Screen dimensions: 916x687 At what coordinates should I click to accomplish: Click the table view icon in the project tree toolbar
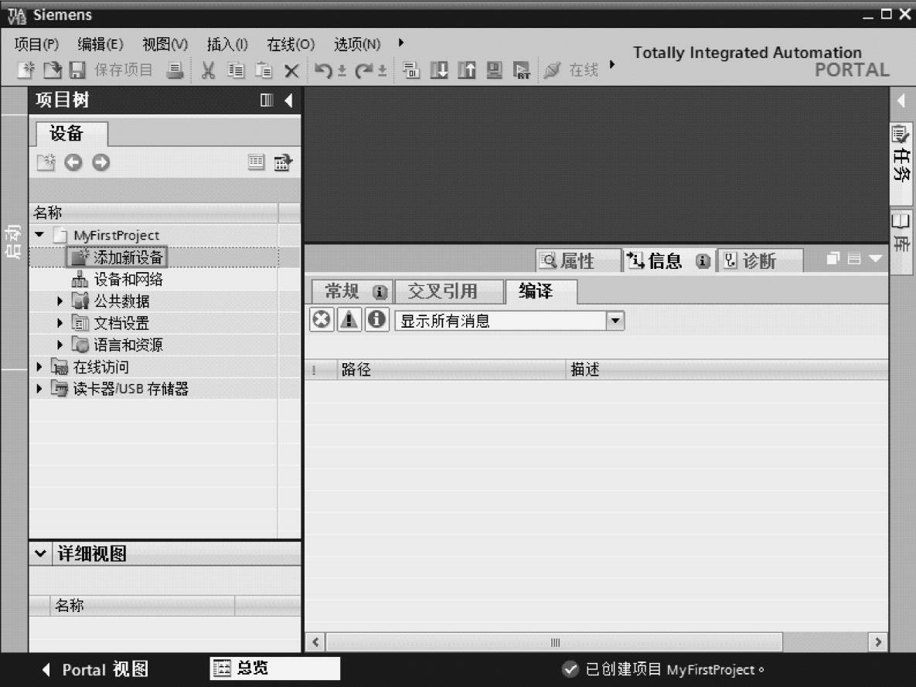click(x=256, y=162)
